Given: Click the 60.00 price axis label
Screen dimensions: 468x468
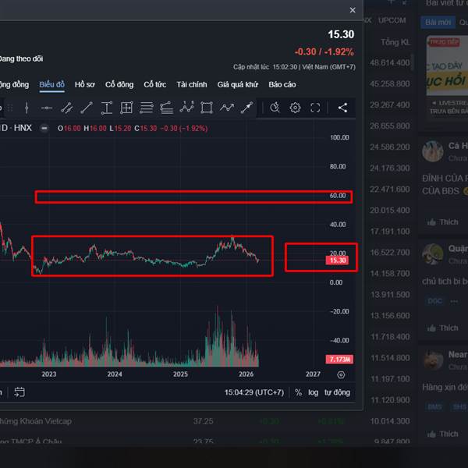Looking at the screenshot, I should [x=338, y=196].
